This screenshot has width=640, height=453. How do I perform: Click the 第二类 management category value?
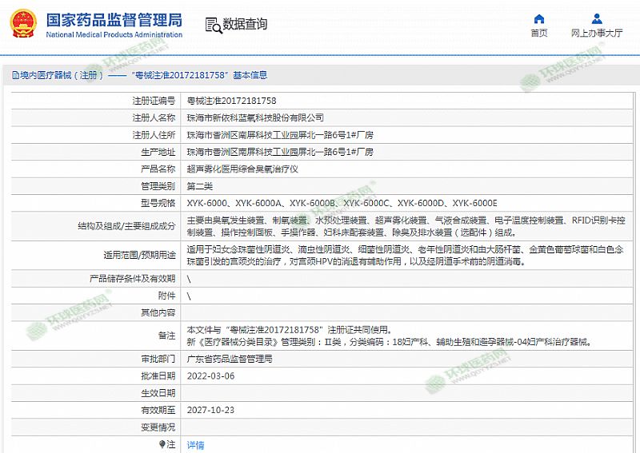(200, 185)
